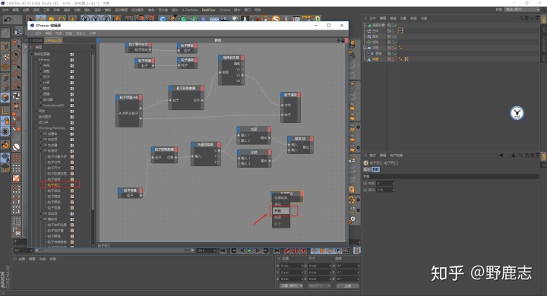Select the 数学:加 node title
The height and width of the screenshot is (296, 547).
pos(300,139)
